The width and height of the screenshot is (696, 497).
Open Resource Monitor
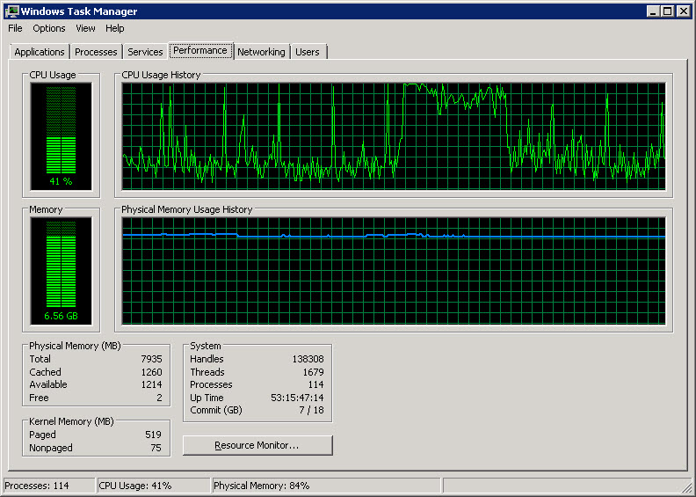(257, 445)
